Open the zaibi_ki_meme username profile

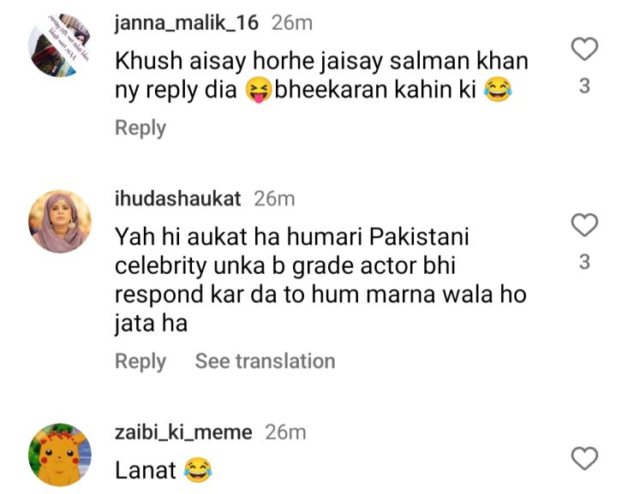(183, 432)
